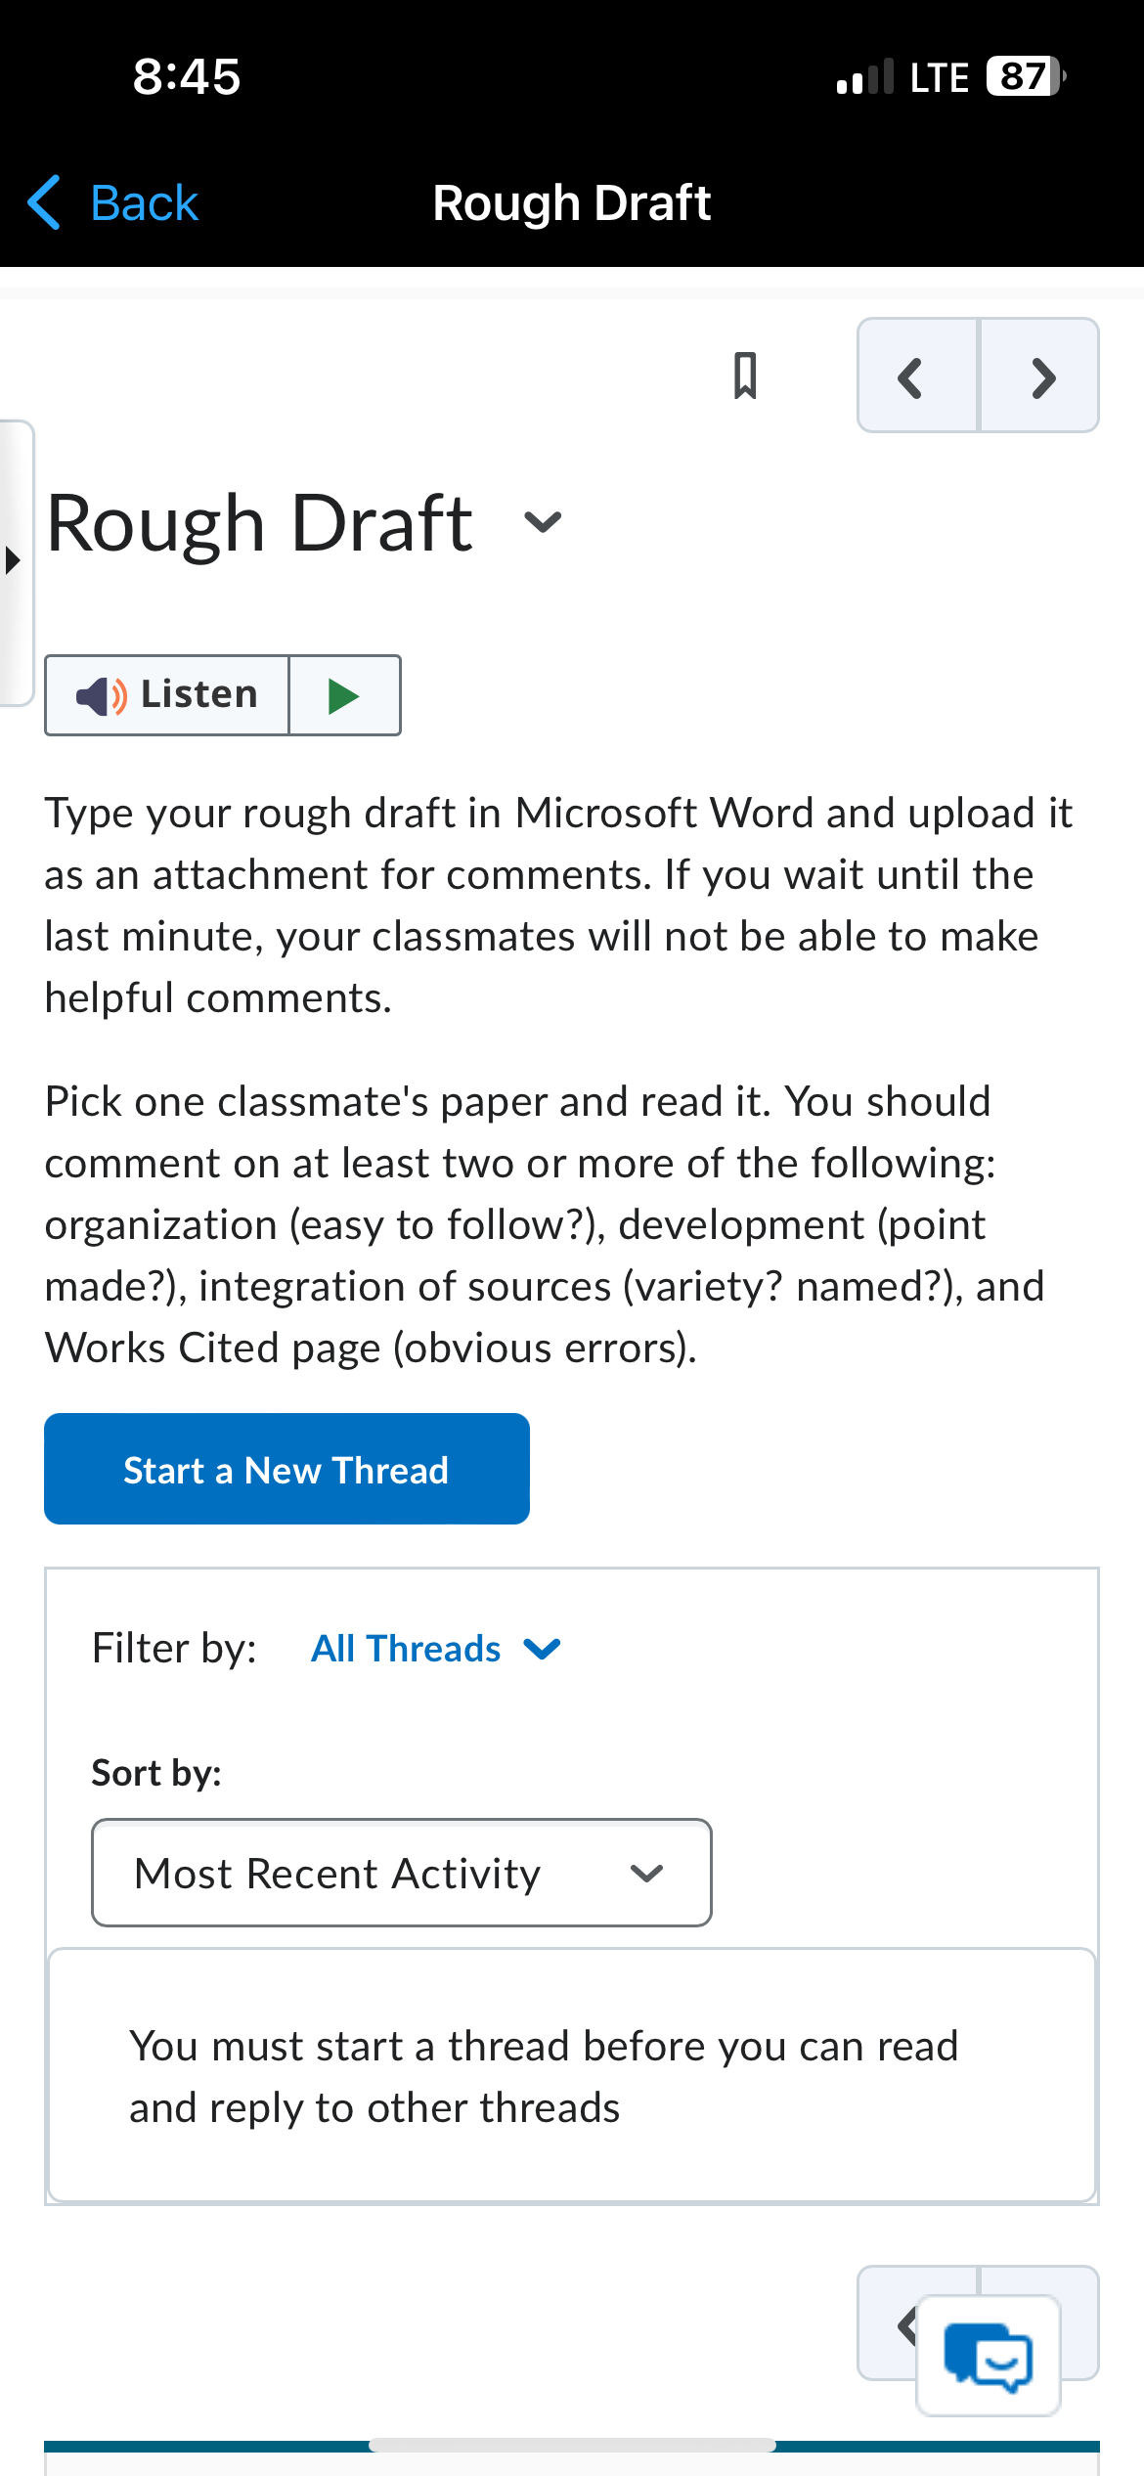Tap the home indicator bar at bottom
Viewport: 1144px width, 2476px height.
pyautogui.click(x=572, y=2445)
